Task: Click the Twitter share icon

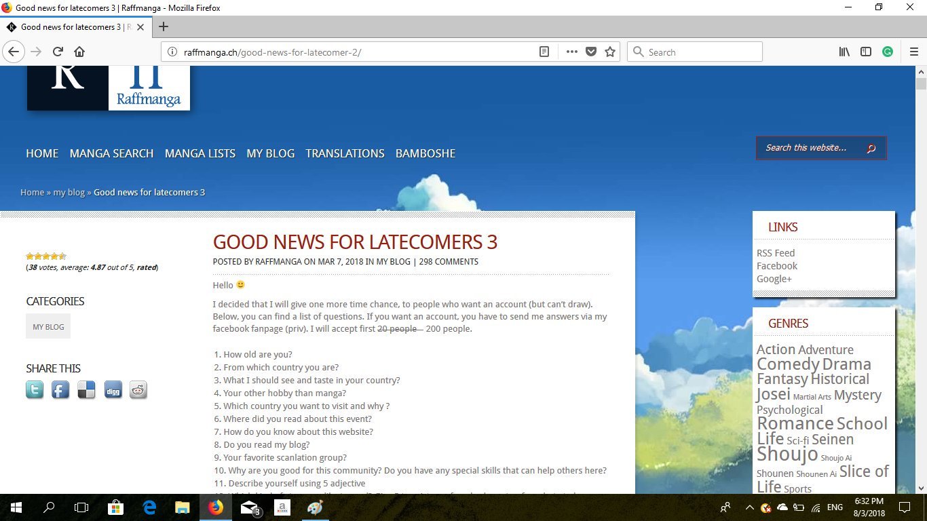Action: point(35,390)
